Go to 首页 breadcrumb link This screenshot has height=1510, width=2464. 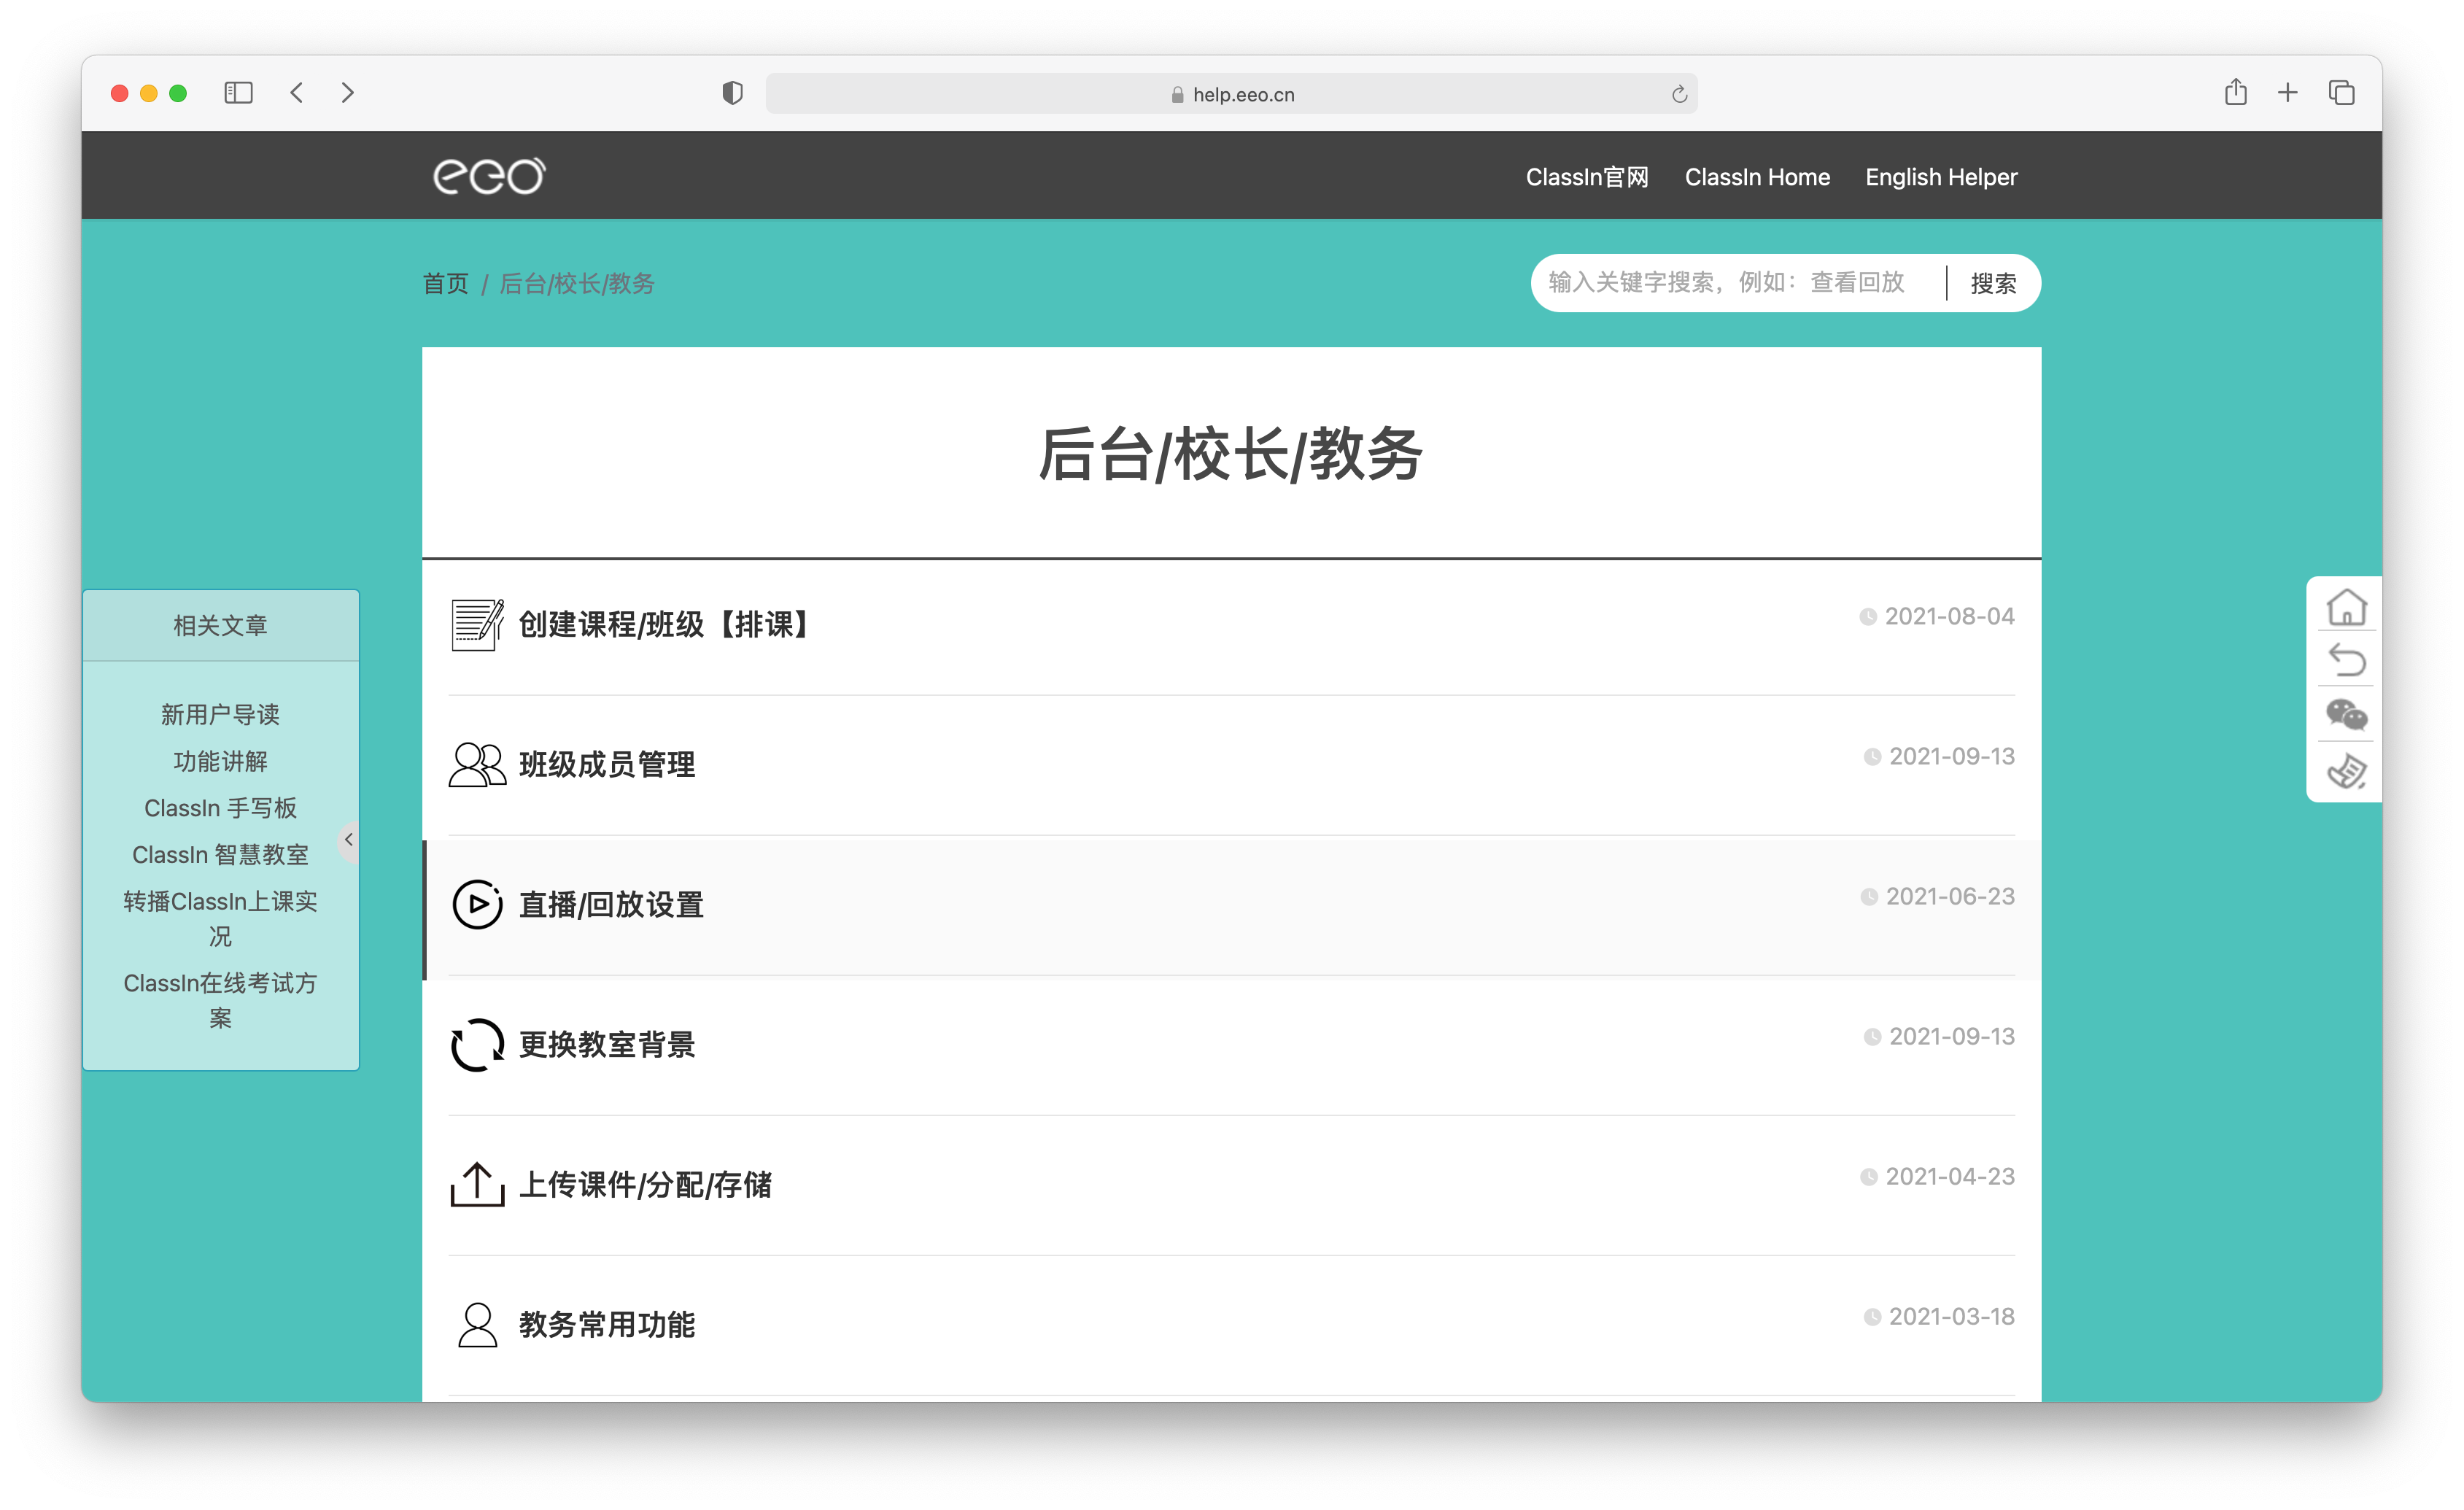pos(445,283)
